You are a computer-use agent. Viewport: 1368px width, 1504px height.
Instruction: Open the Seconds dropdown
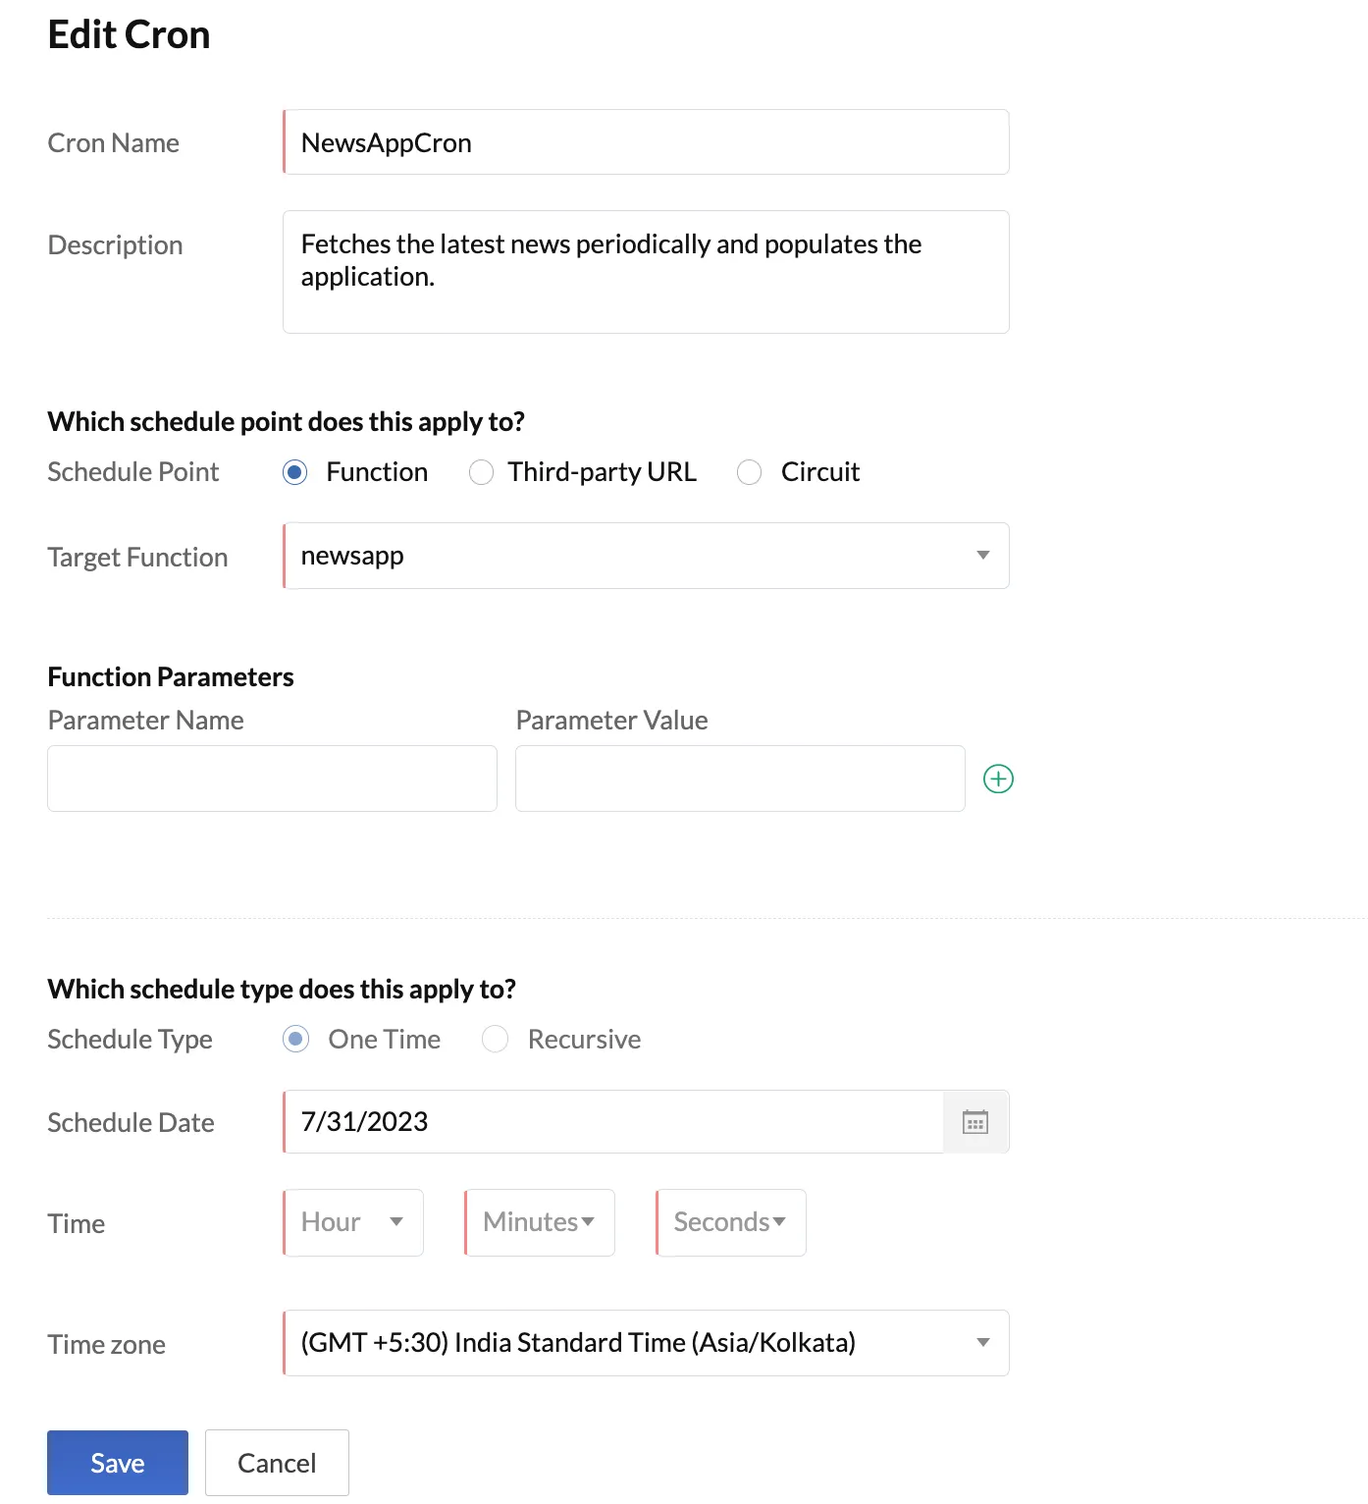731,1222
